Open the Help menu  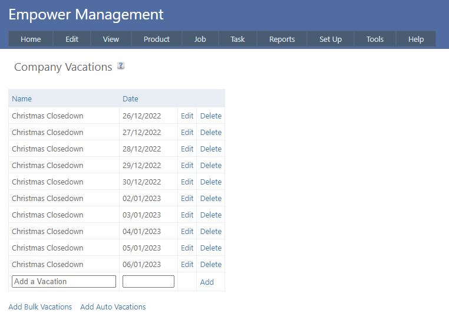(x=416, y=39)
